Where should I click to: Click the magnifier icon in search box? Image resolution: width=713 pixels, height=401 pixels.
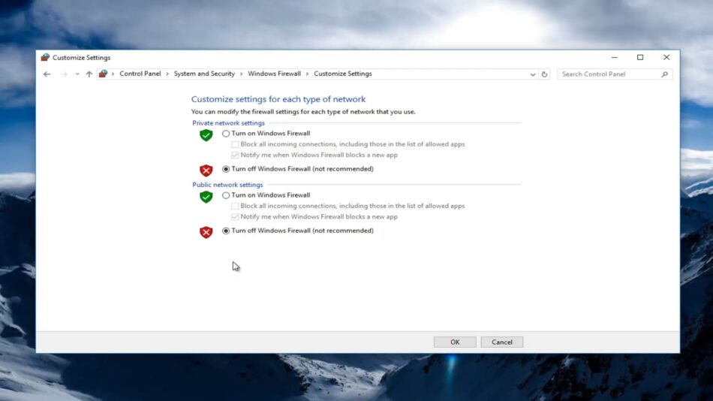[664, 74]
